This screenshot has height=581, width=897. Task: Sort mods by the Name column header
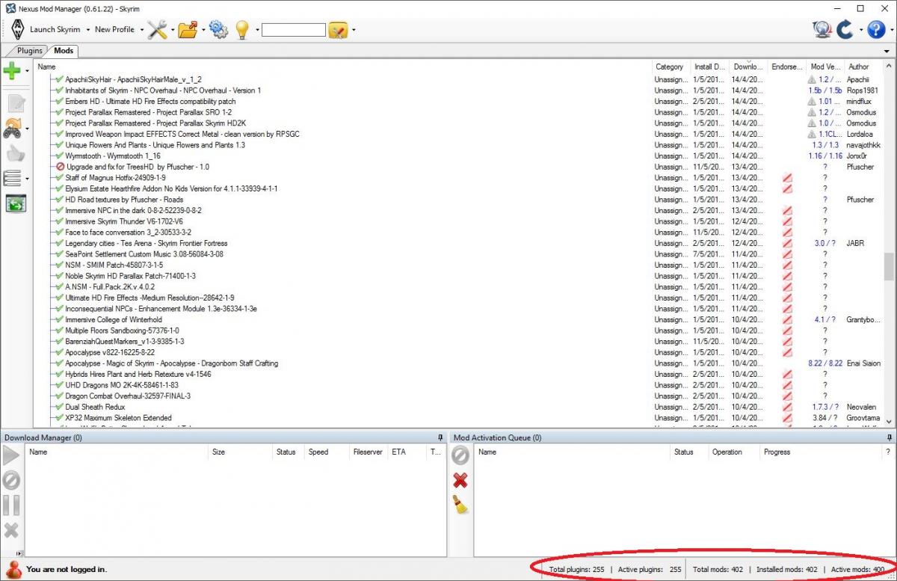click(343, 67)
